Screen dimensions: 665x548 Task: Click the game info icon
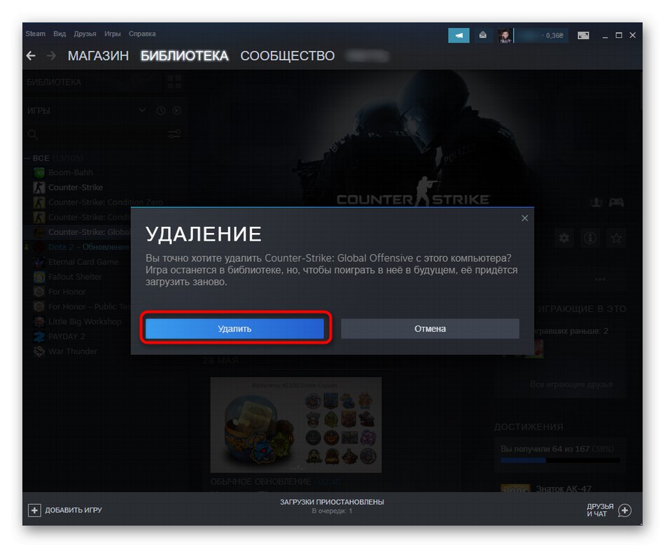[x=590, y=238]
